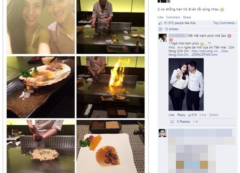Click the thumbs-up icon beside the likes count

tap(160, 23)
